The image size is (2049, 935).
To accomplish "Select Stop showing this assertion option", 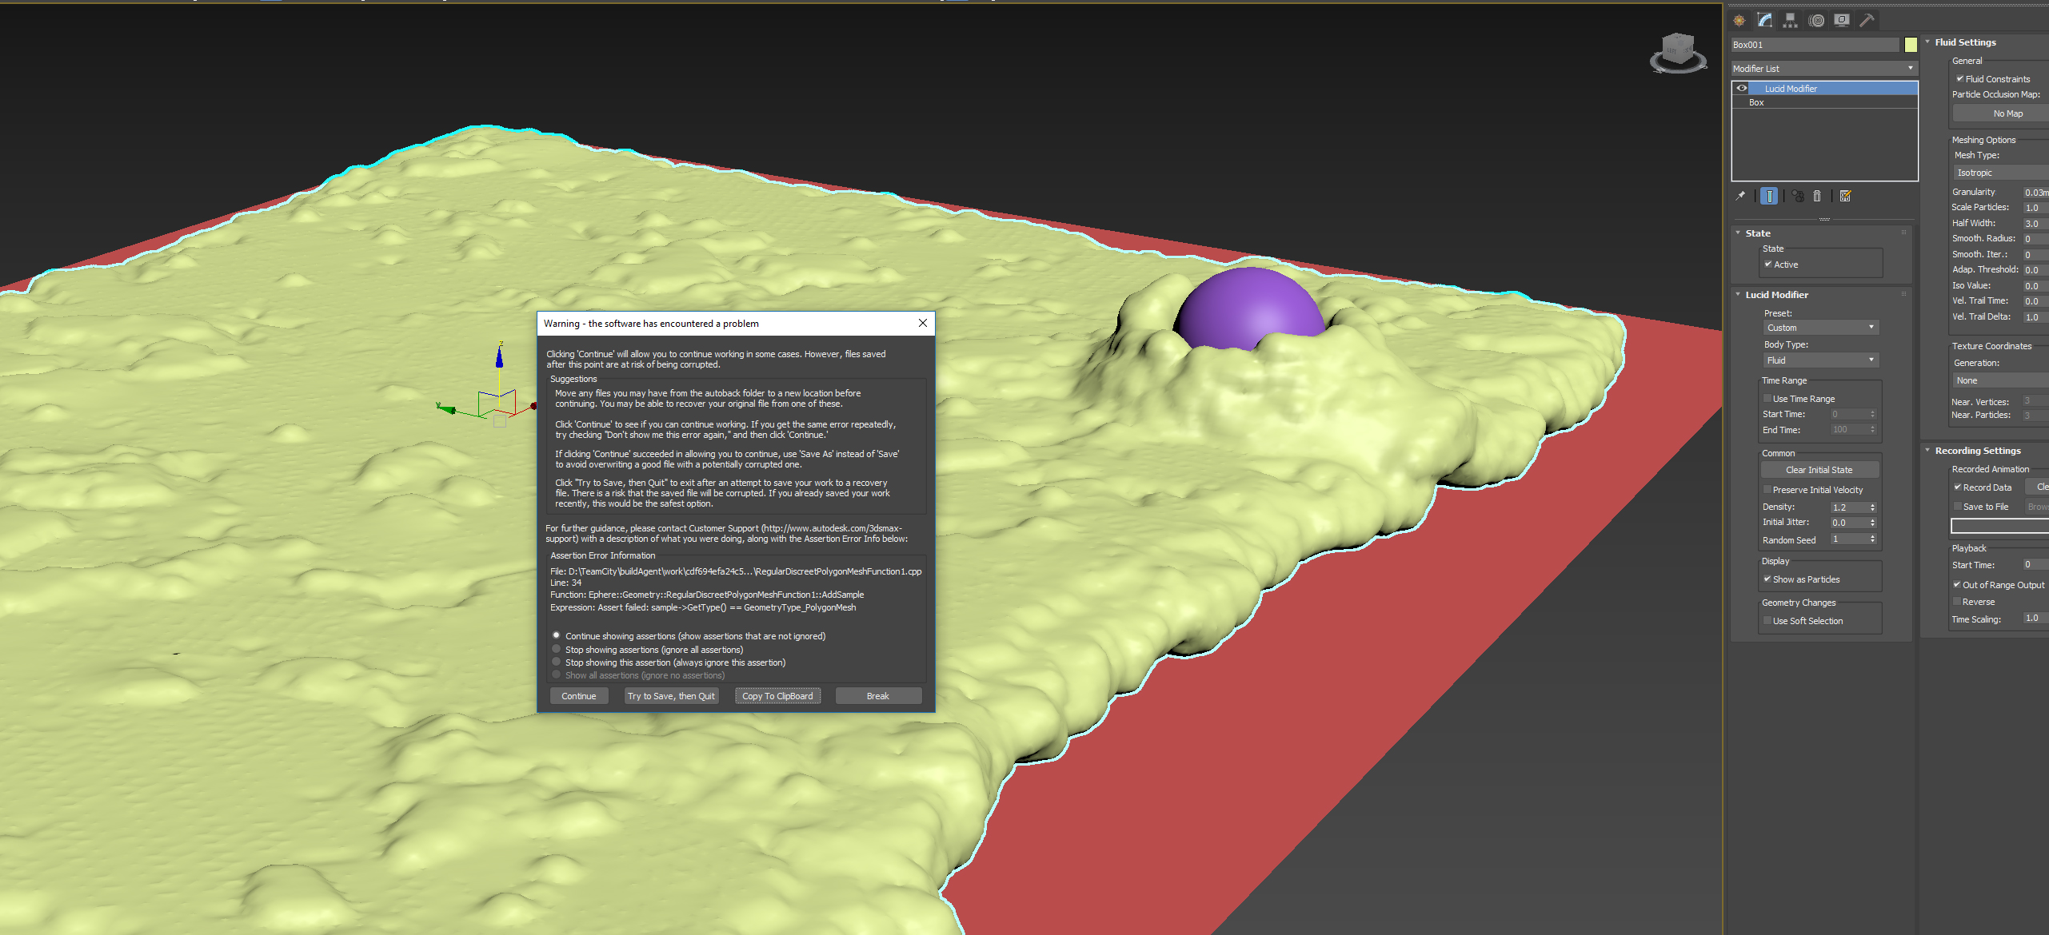I will (x=557, y=662).
